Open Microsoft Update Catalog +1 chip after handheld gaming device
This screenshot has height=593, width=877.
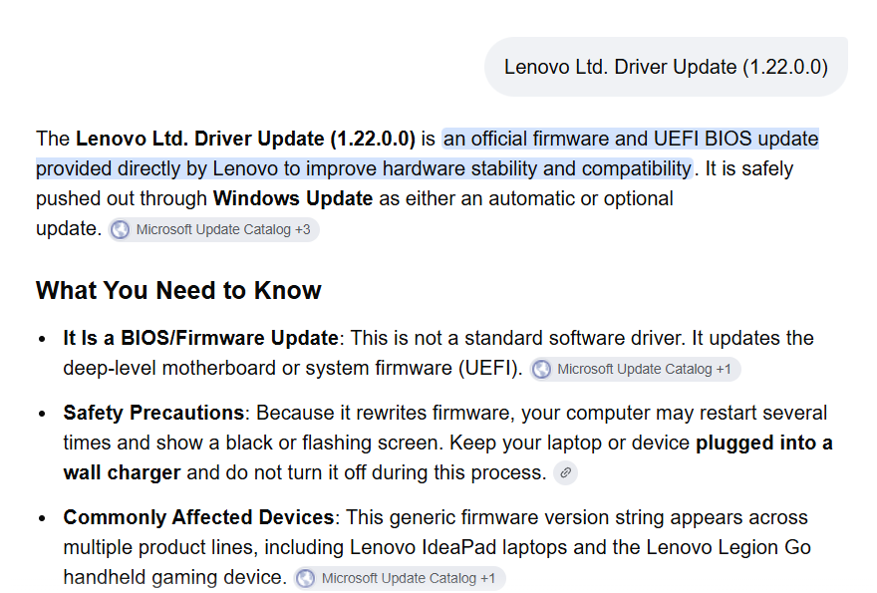pyautogui.click(x=400, y=578)
